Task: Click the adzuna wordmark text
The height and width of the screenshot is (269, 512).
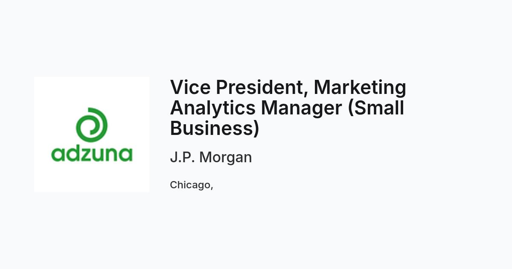Action: pos(92,153)
